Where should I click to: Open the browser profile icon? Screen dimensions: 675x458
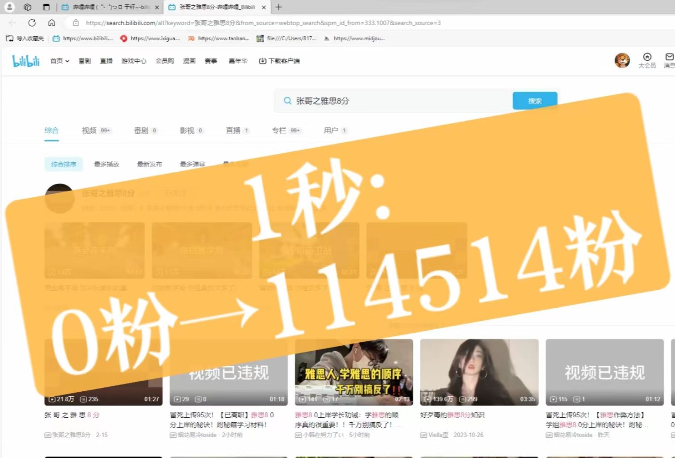tap(9, 7)
